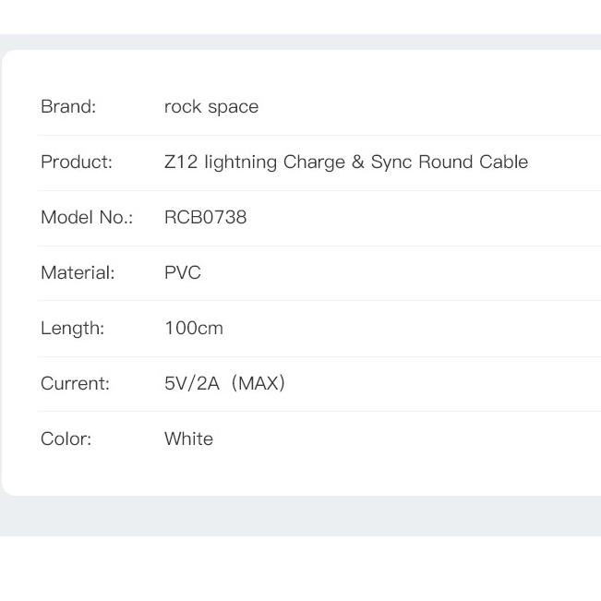Select the 100cm length value
The image size is (601, 601).
tap(194, 329)
